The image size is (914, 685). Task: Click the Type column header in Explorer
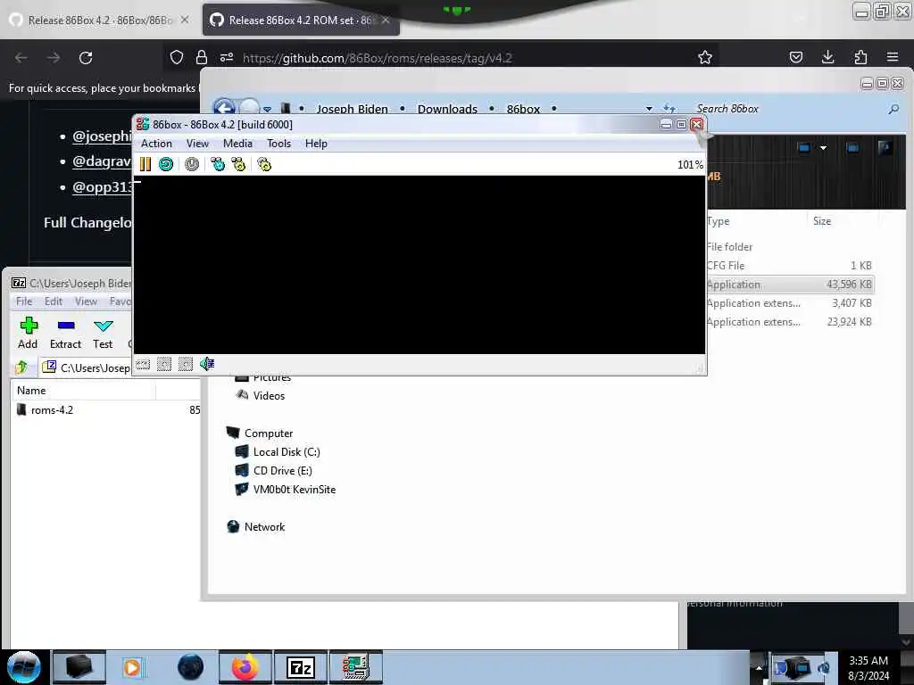[756, 221]
